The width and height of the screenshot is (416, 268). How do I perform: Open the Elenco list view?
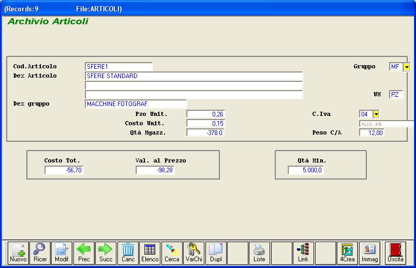pyautogui.click(x=150, y=253)
